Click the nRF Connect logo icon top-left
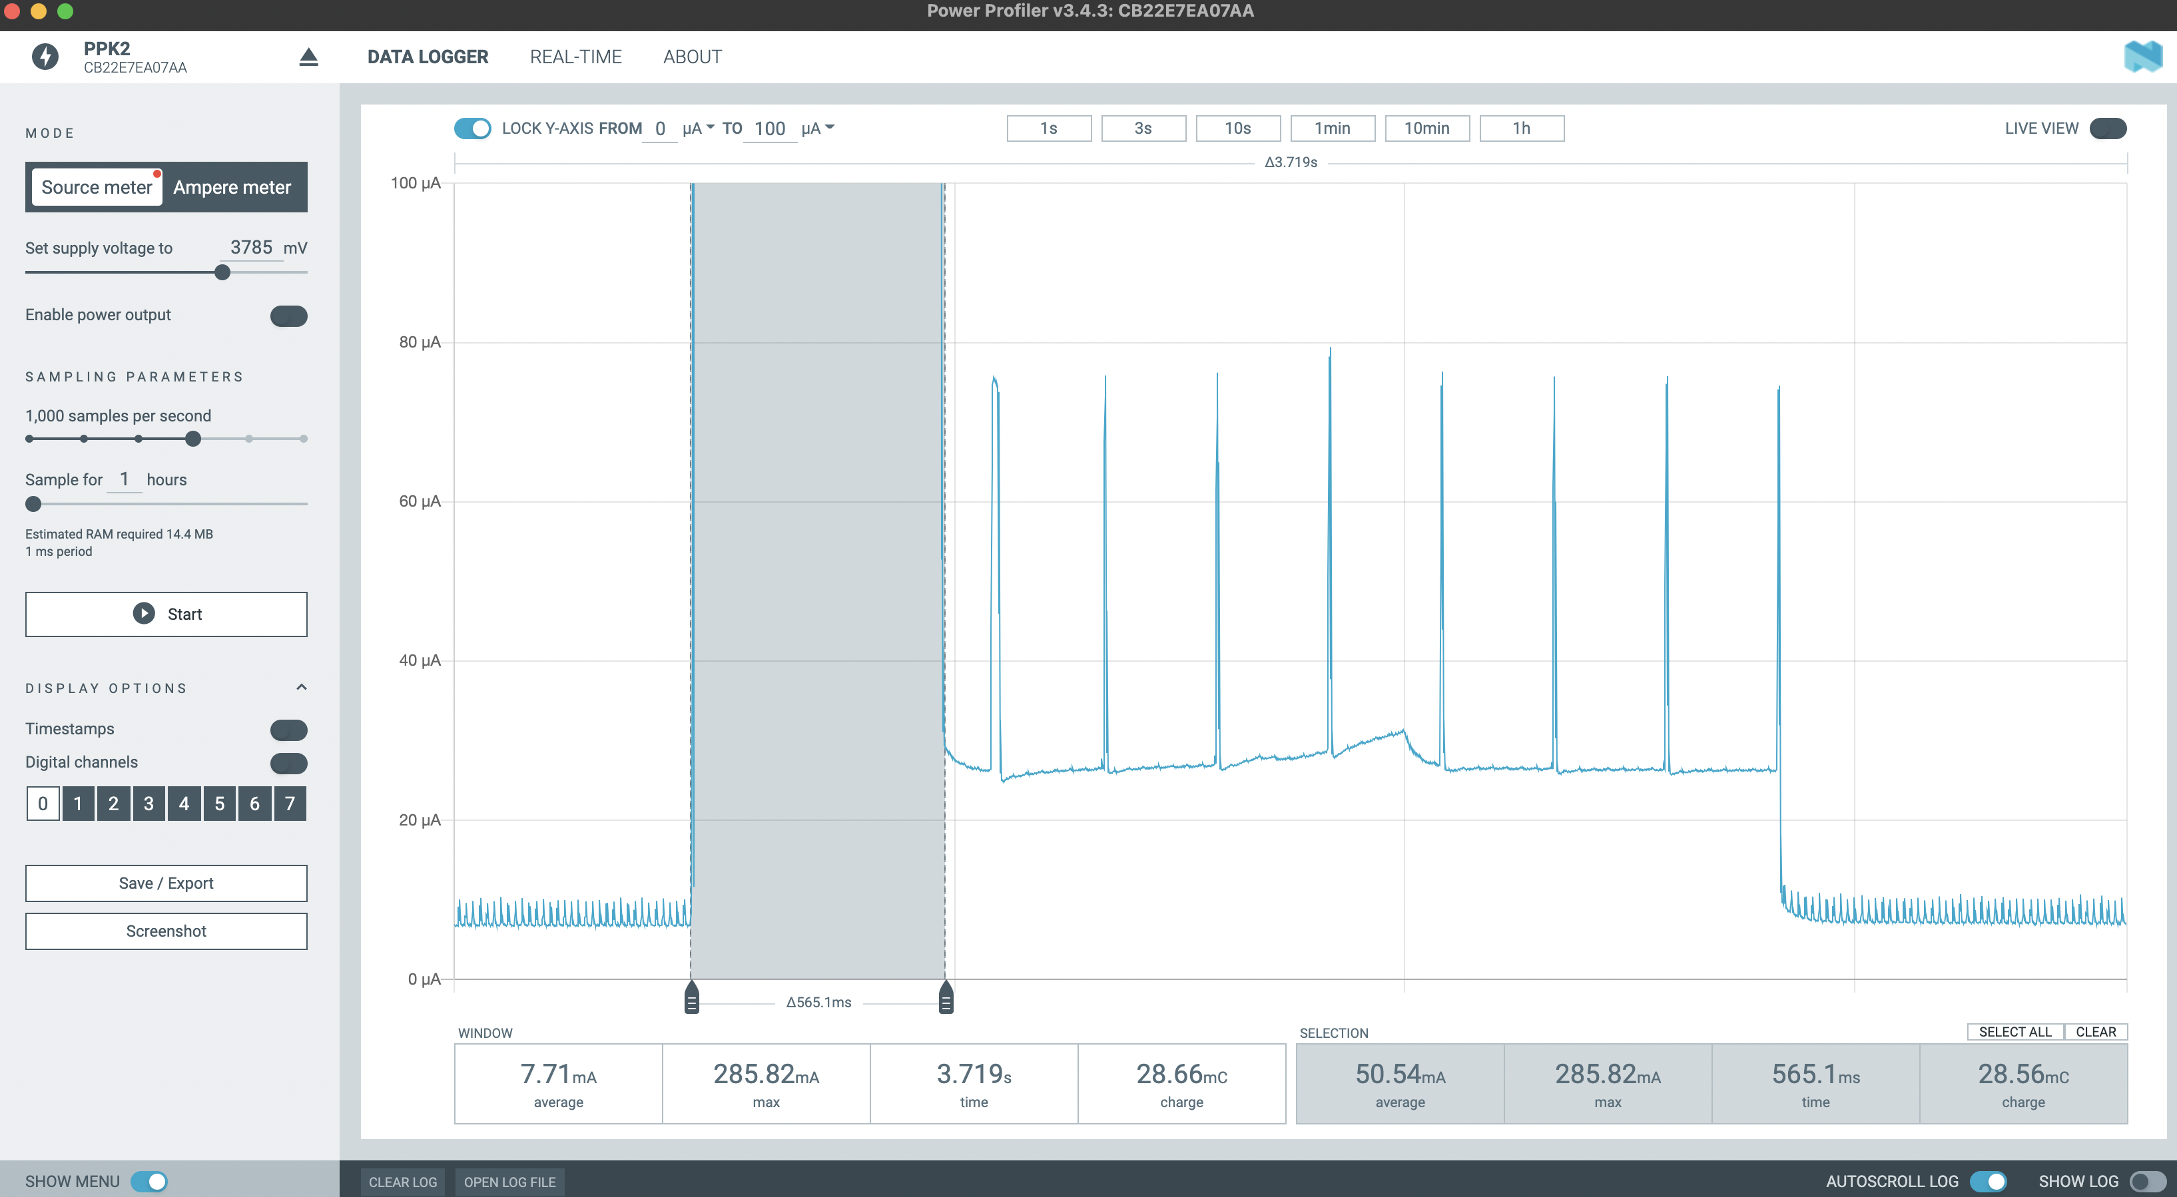Screen dimensions: 2177x1197 43,55
